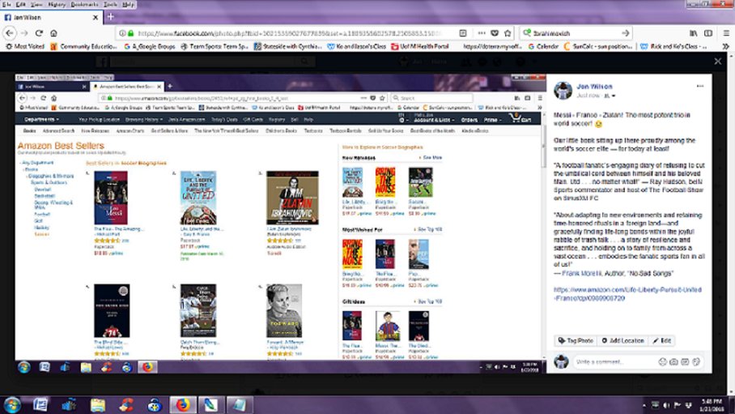Attach a photo to comment
735x414 pixels.
coord(673,362)
